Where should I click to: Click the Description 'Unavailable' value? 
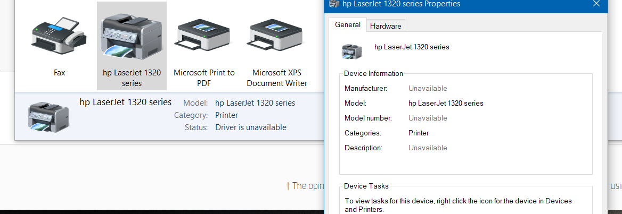point(428,148)
